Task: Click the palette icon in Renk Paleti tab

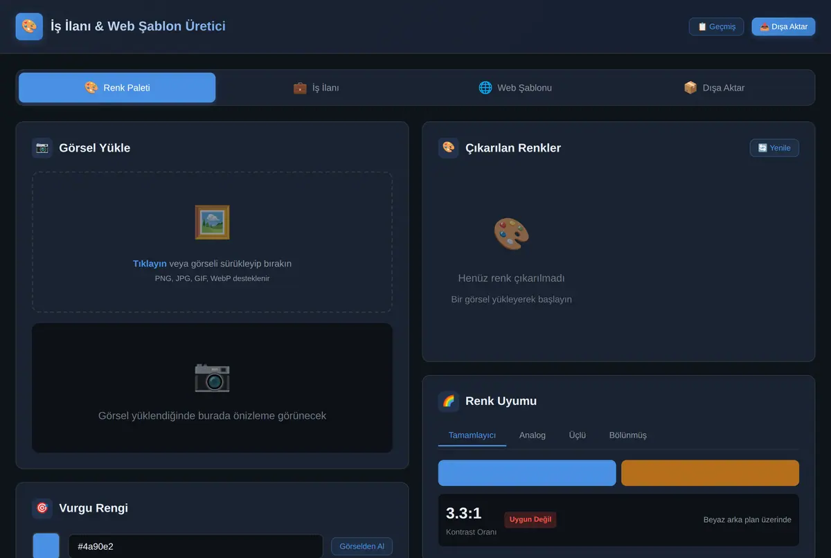Action: pyautogui.click(x=91, y=88)
